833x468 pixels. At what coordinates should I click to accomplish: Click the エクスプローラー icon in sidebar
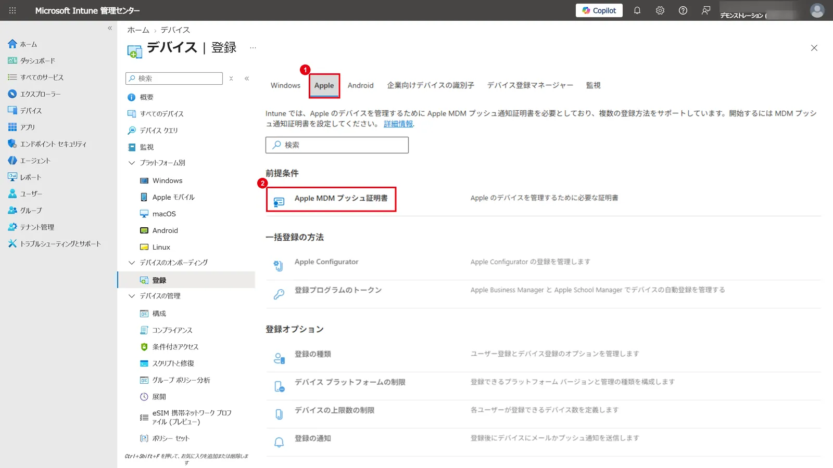pyautogui.click(x=12, y=94)
